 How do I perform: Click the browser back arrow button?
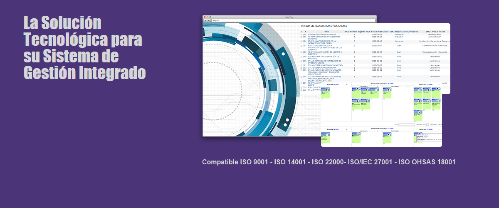pyautogui.click(x=205, y=20)
